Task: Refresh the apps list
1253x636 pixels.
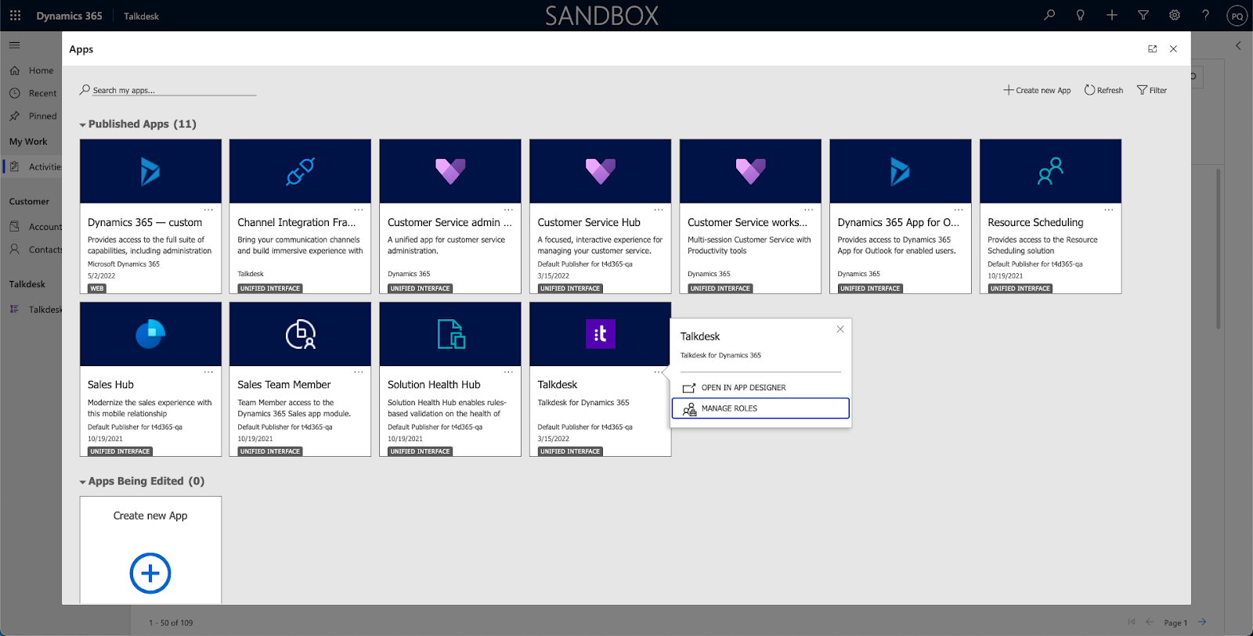Action: click(x=1103, y=90)
